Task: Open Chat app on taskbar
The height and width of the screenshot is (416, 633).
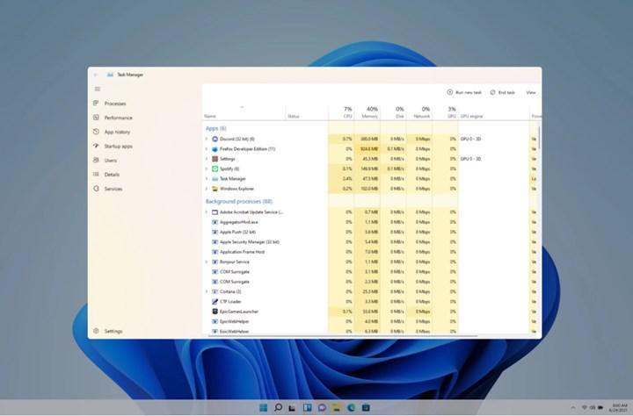Action: (322, 407)
